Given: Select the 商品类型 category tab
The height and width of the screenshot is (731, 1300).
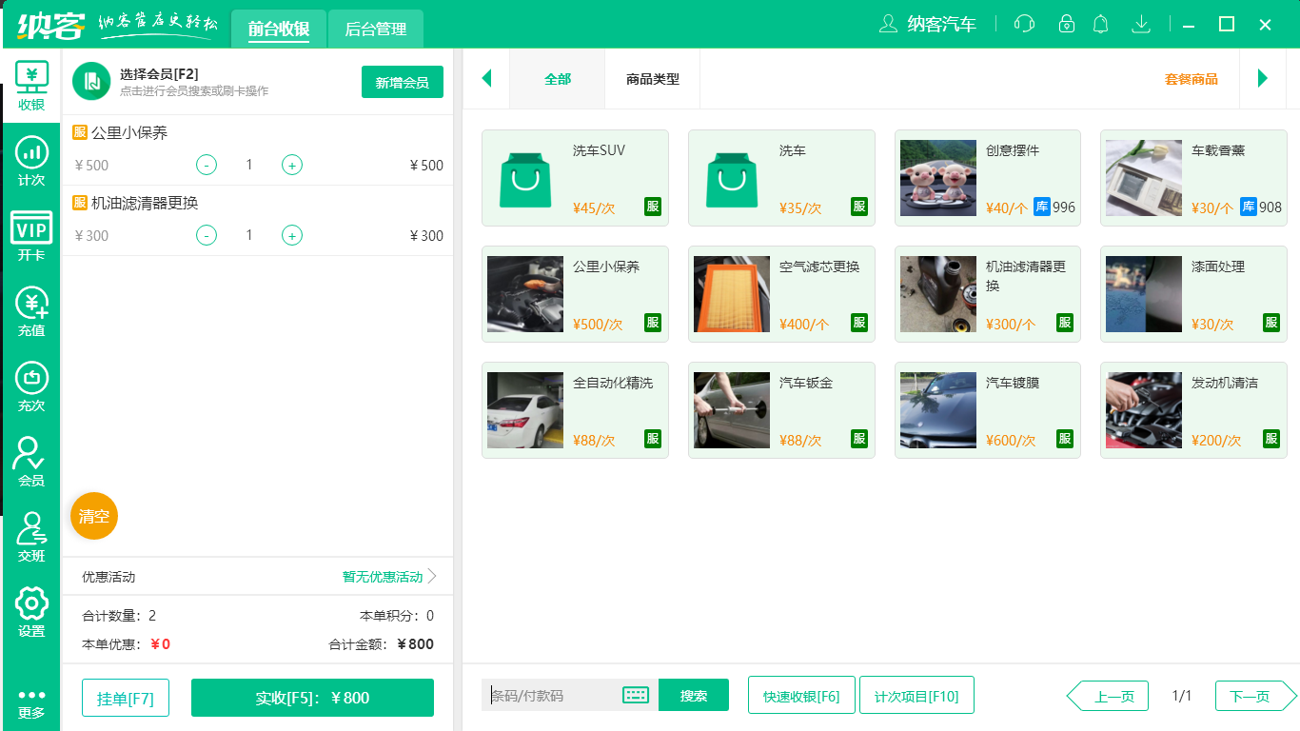Looking at the screenshot, I should (653, 79).
